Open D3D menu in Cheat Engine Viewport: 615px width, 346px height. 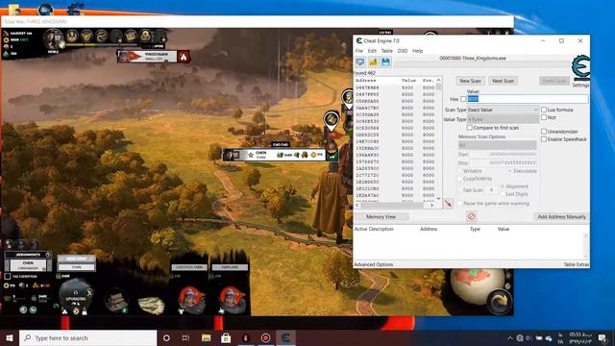(403, 51)
